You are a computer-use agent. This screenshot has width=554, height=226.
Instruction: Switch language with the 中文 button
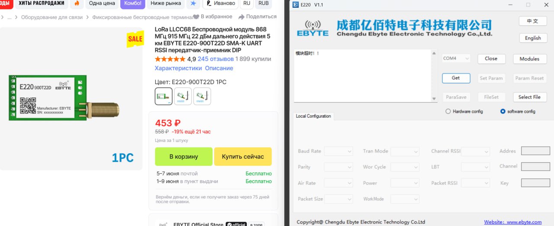pyautogui.click(x=532, y=21)
